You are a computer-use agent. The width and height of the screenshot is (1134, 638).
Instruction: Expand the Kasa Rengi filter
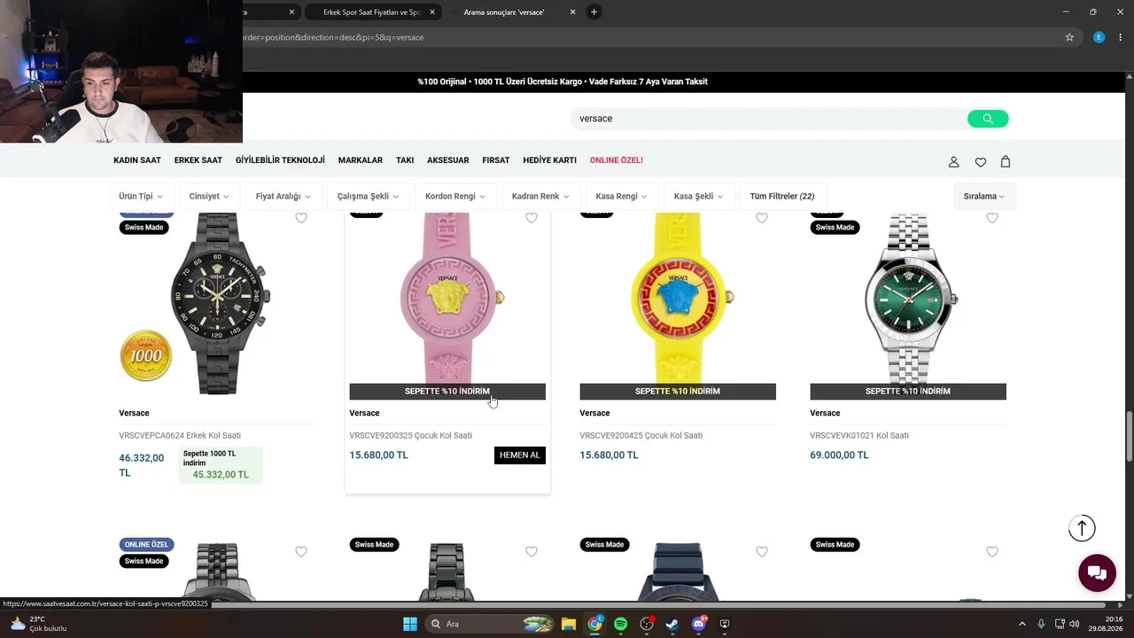tap(621, 196)
